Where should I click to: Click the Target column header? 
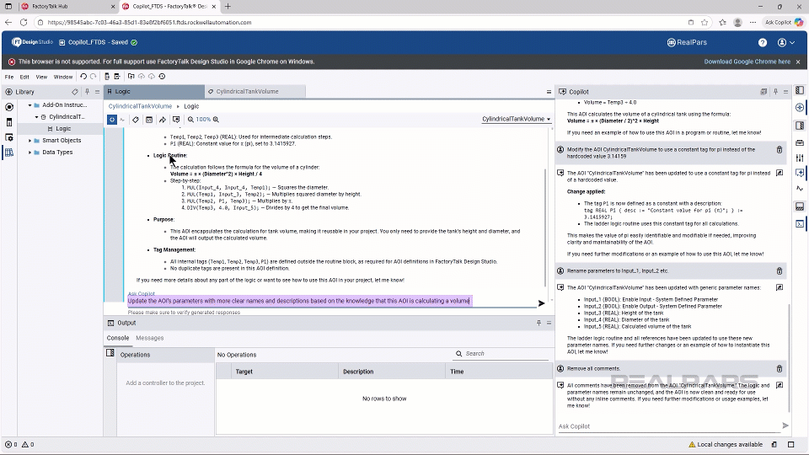[287, 372]
